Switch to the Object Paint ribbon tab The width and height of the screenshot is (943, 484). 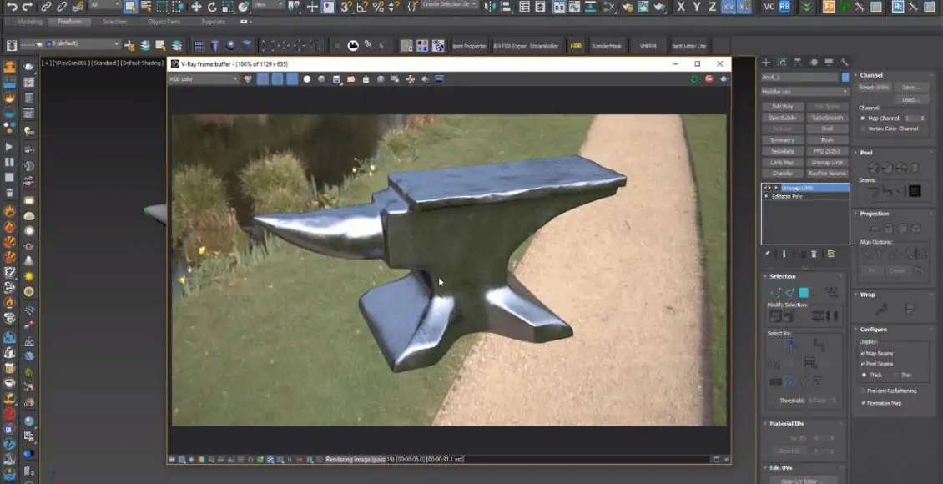coord(163,22)
